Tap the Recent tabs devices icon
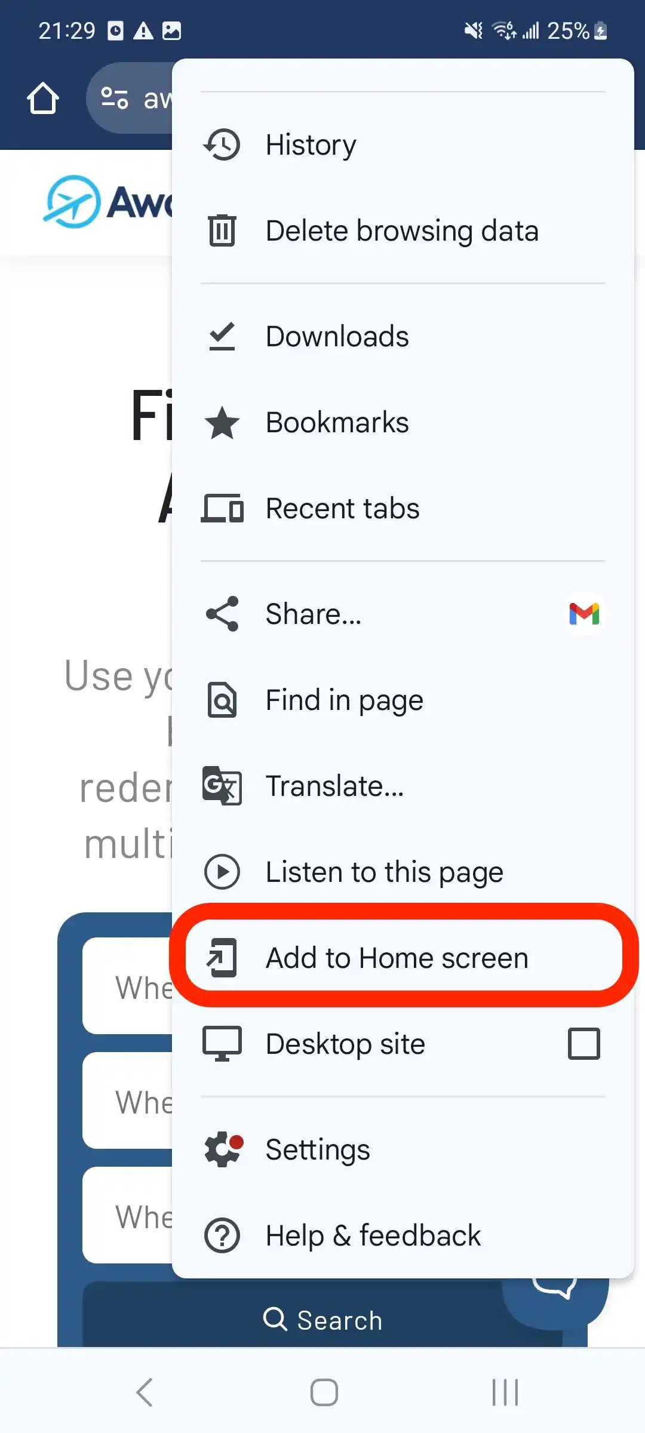 [x=222, y=509]
